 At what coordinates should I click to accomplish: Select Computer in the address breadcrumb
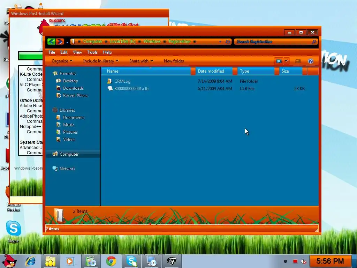pyautogui.click(x=93, y=42)
